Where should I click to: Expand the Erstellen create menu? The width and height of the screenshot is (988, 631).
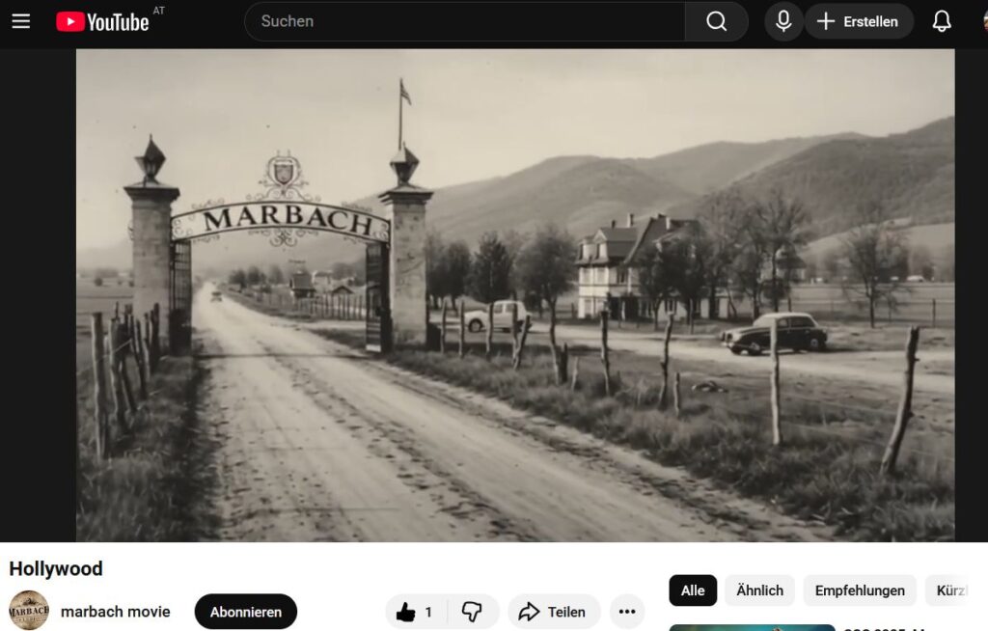click(x=859, y=21)
